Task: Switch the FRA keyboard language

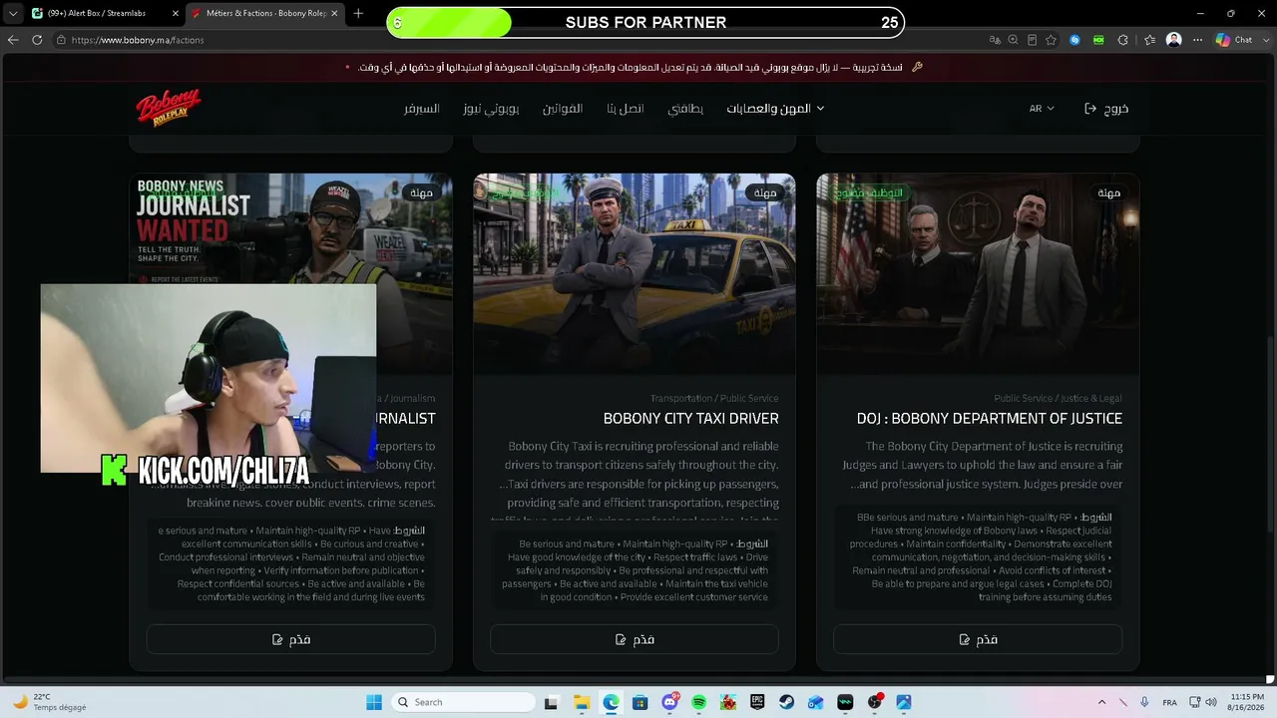Action: tap(1170, 702)
